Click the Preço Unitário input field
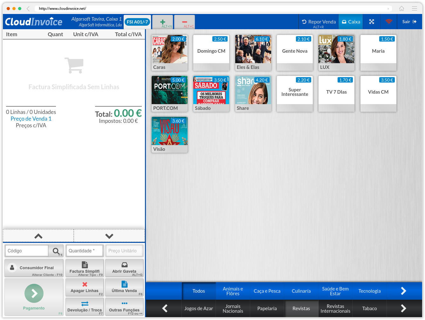Viewport: 425px width, 320px height. [124, 250]
